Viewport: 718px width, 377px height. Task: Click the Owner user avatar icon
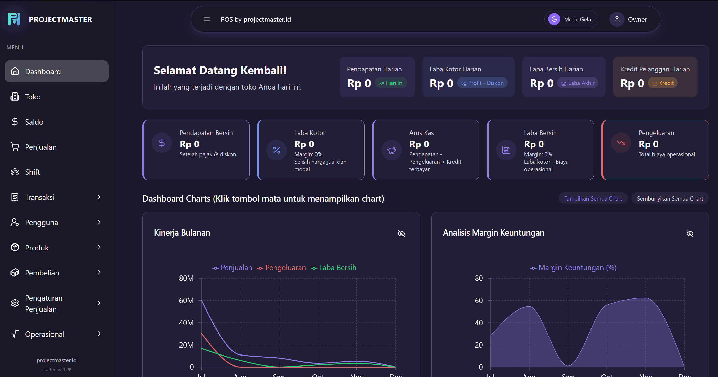point(617,19)
